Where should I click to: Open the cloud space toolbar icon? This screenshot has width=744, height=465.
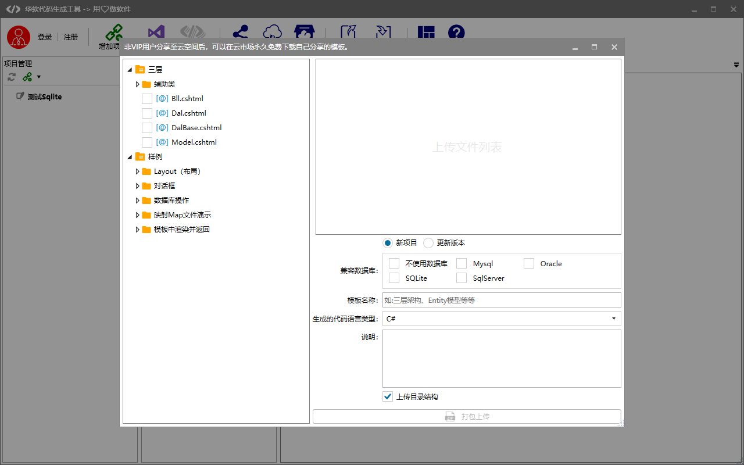click(x=272, y=33)
